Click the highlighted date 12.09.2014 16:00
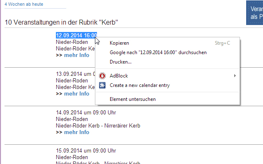Image resolution: width=263 pixels, height=164 pixels. point(76,35)
